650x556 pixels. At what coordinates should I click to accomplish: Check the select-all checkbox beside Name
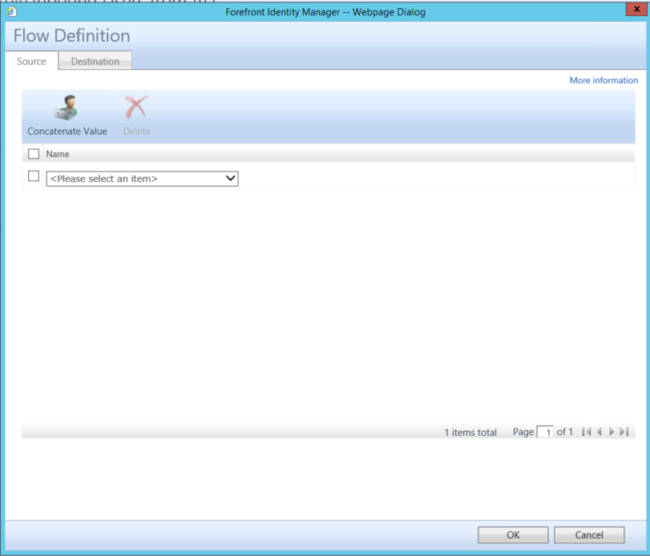pyautogui.click(x=34, y=154)
